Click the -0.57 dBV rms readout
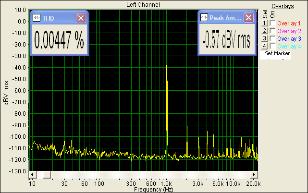The image size is (308, 193). click(226, 40)
